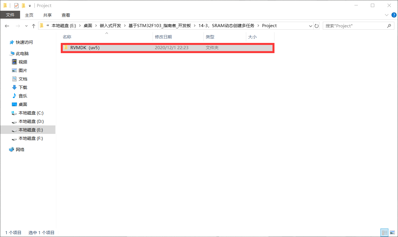The height and width of the screenshot is (237, 398).
Task: Sort by the 类型 column header
Action: (210, 37)
